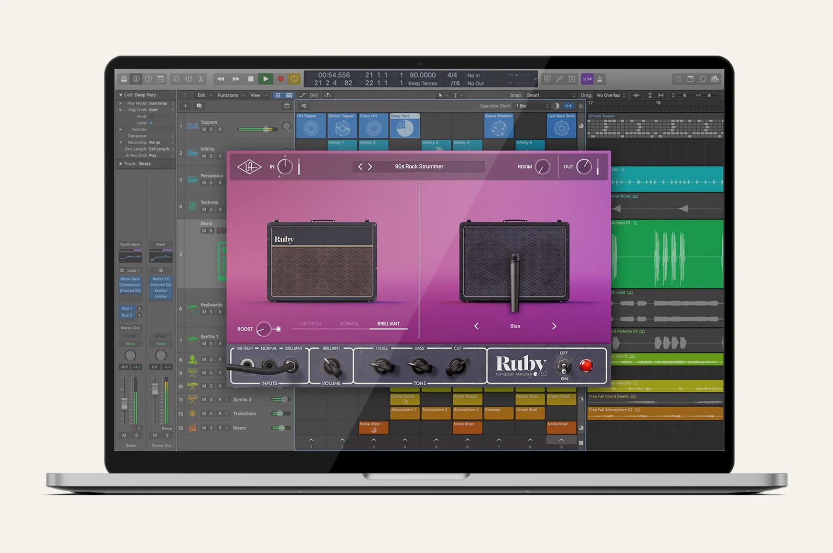The height and width of the screenshot is (553, 833).
Task: Toggle the Loop checkbox in Cell inspector
Action: click(151, 123)
